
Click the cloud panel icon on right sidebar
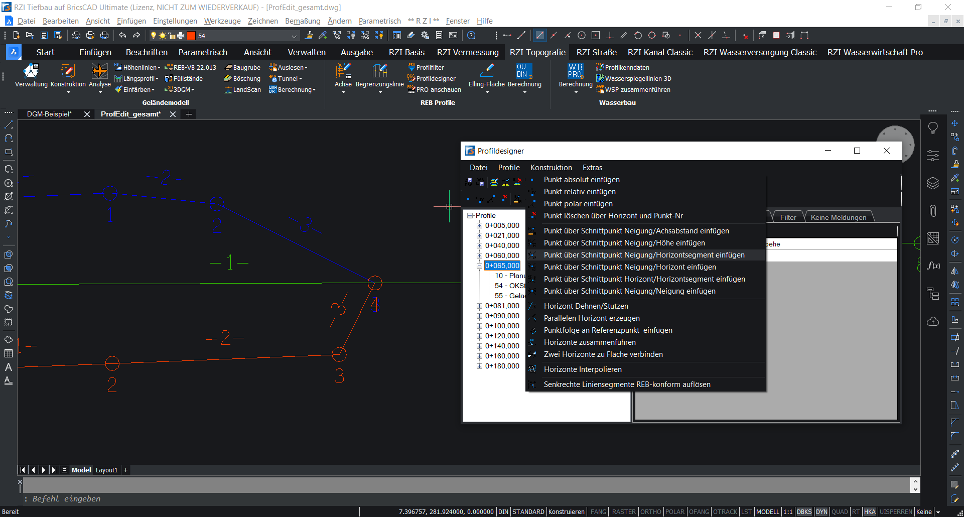coord(933,321)
